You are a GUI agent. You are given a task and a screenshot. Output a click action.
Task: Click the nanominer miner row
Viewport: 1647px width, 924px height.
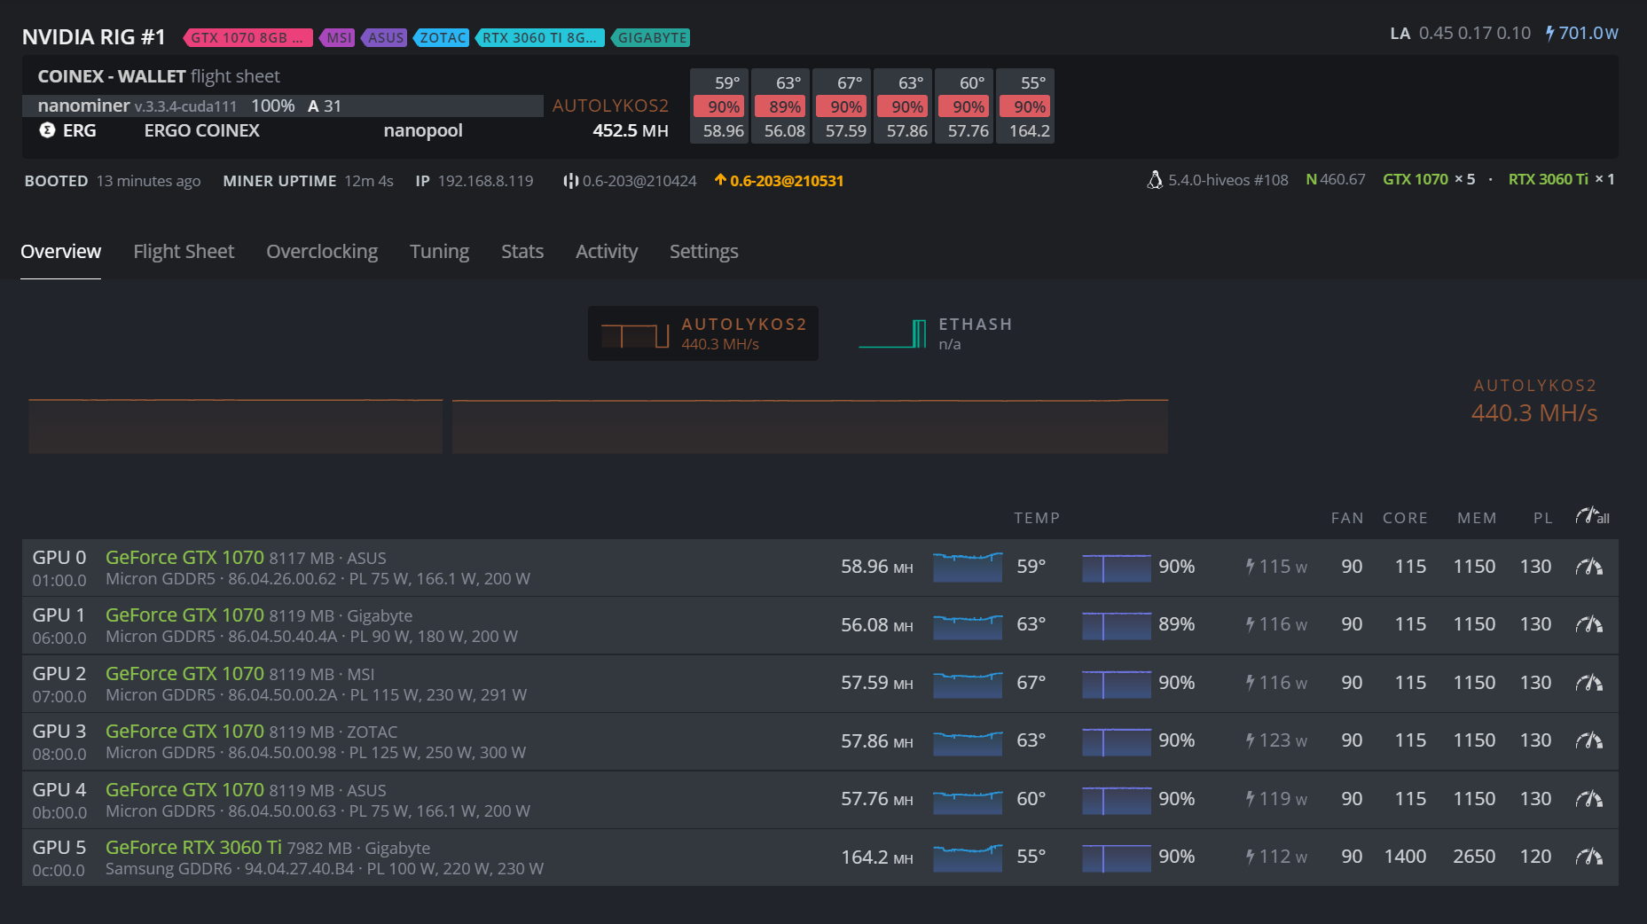tap(282, 106)
